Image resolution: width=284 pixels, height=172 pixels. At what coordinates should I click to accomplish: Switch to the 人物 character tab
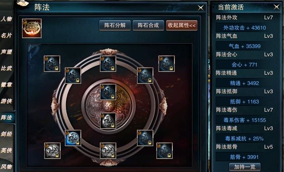[7, 19]
